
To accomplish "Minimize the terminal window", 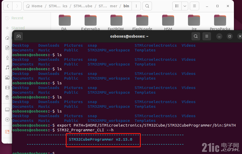I will coord(219,37).
